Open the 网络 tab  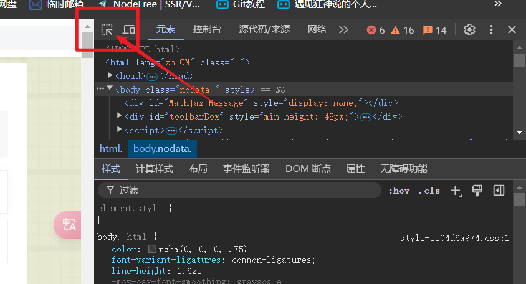point(317,29)
